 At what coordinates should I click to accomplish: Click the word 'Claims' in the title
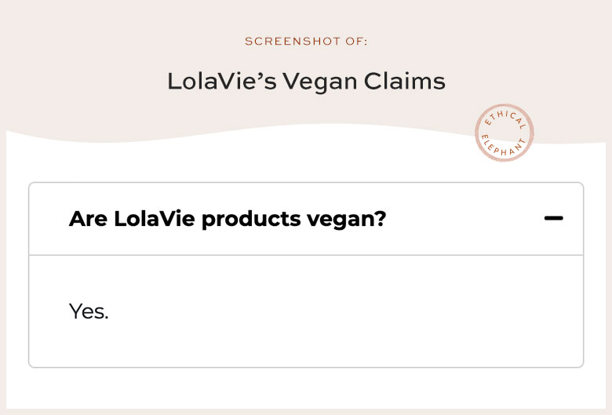(x=404, y=82)
